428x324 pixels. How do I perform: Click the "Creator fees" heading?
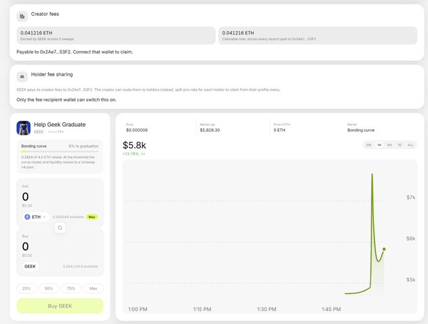[45, 14]
